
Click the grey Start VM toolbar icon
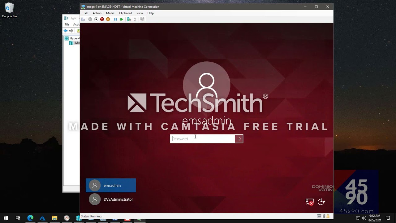[90, 19]
